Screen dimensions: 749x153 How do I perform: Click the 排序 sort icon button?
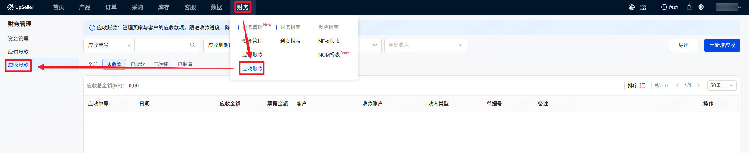click(636, 85)
